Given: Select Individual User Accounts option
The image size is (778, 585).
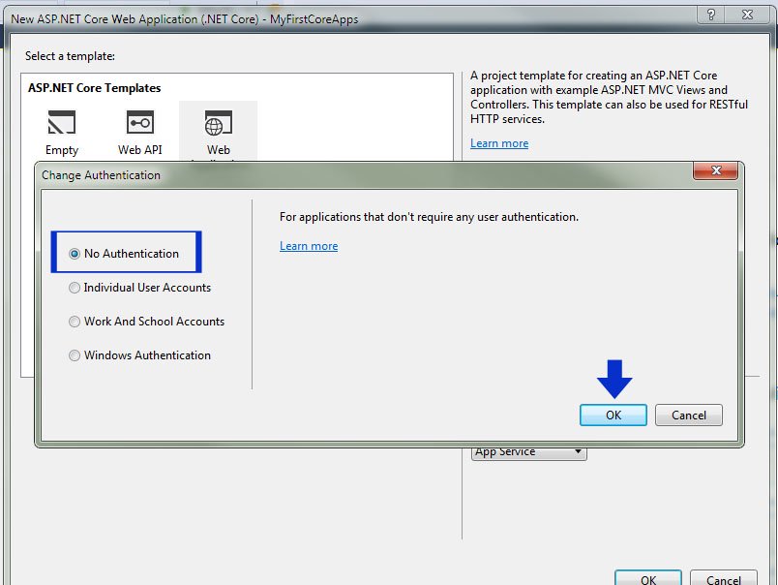Looking at the screenshot, I should [140, 288].
